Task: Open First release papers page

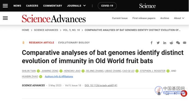Action: [x=144, y=18]
